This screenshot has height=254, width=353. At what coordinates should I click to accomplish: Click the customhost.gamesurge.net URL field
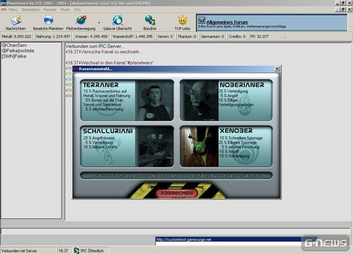tap(228, 239)
